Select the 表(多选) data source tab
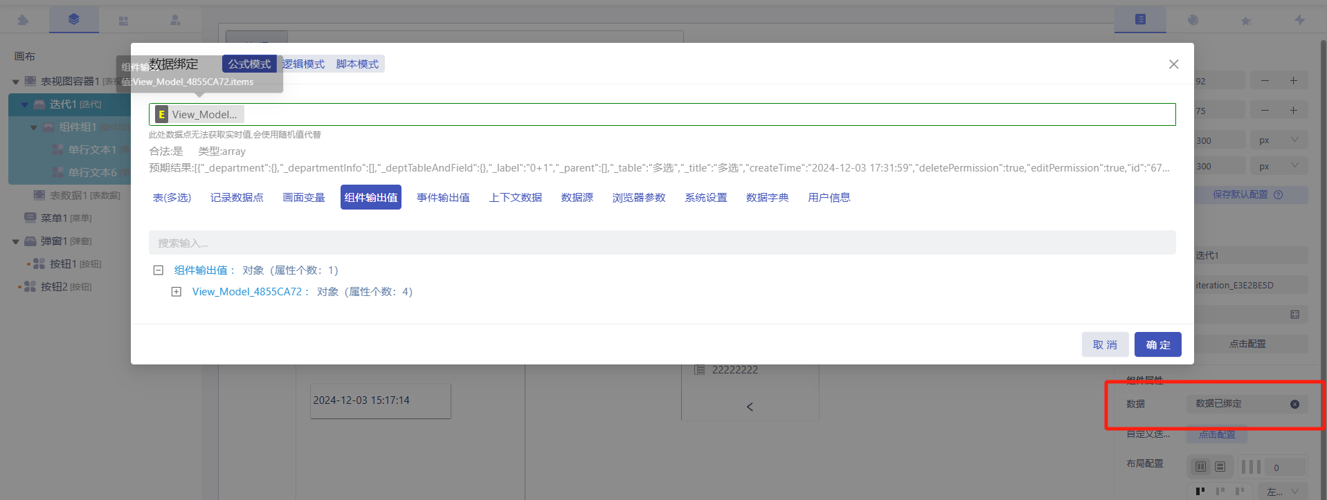The image size is (1327, 500). click(x=172, y=197)
